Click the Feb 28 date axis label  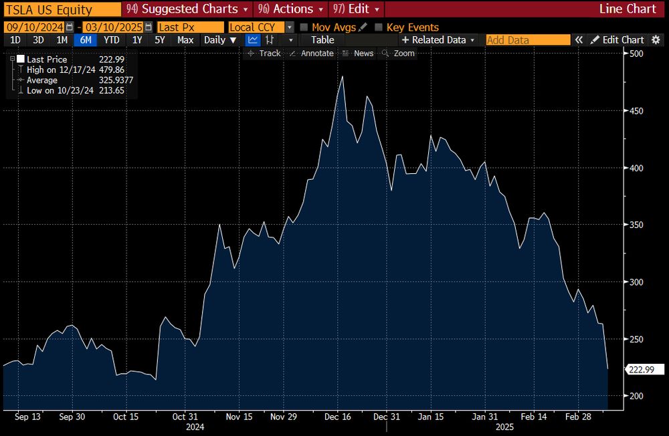(x=578, y=417)
